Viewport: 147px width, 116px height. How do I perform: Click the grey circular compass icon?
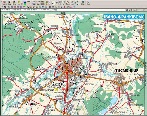click(59, 7)
